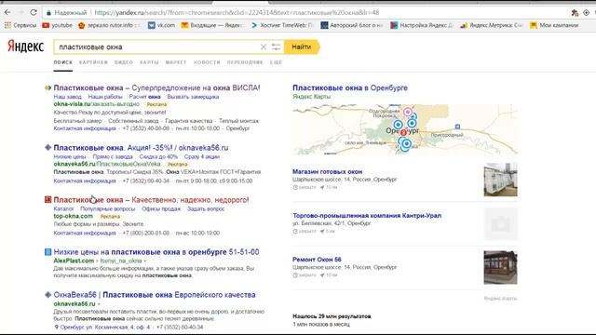
Task: Click the extension icon at far right of address bar
Action: tap(586, 13)
